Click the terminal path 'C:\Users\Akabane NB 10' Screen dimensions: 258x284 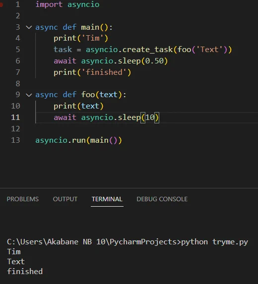coord(56,242)
